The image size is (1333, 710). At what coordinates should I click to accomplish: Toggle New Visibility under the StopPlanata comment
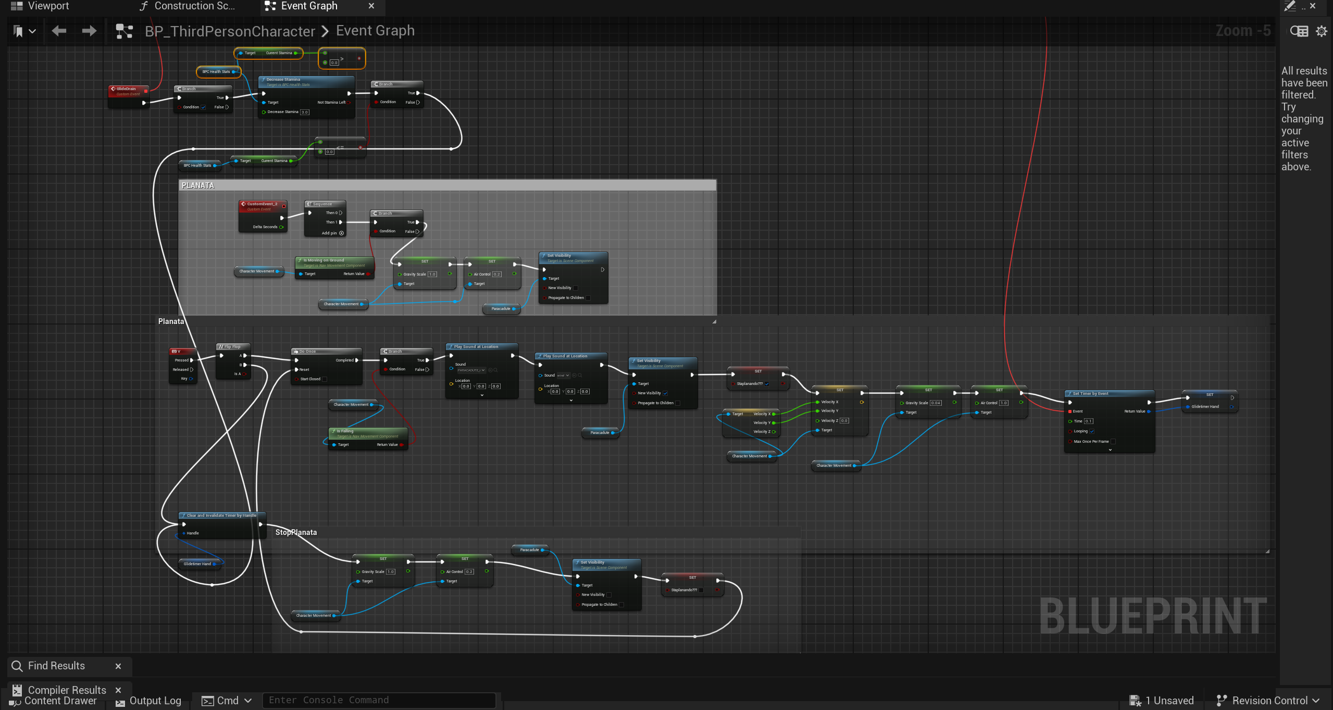pyautogui.click(x=609, y=595)
